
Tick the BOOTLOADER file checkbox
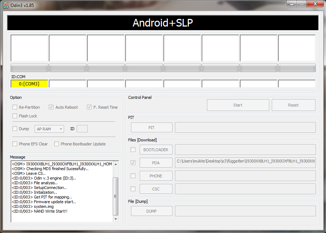pos(133,149)
